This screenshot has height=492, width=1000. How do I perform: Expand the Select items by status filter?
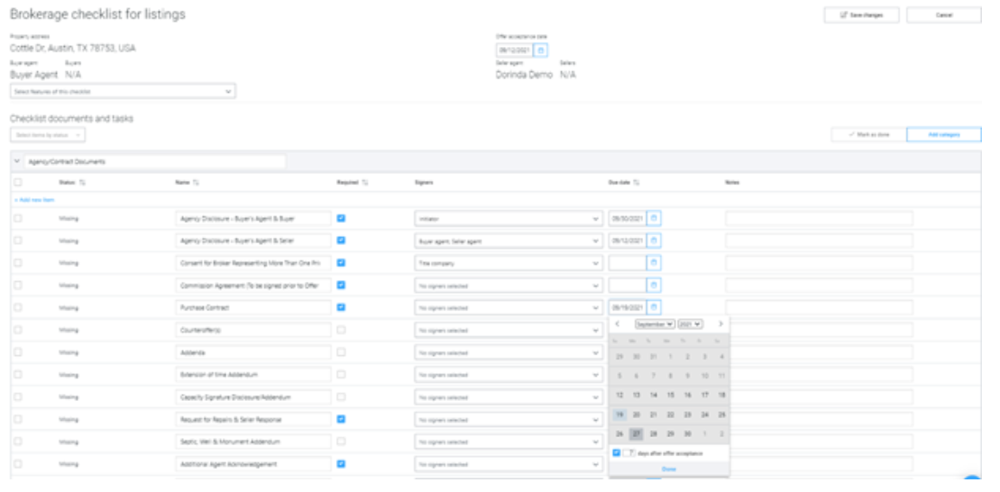[x=48, y=134]
